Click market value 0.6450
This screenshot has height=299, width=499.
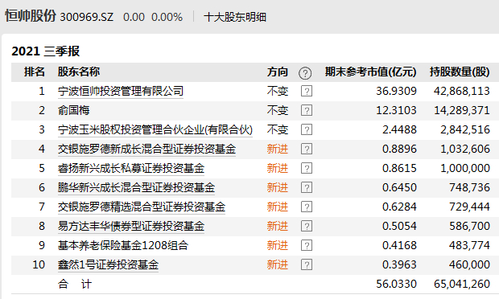click(399, 187)
